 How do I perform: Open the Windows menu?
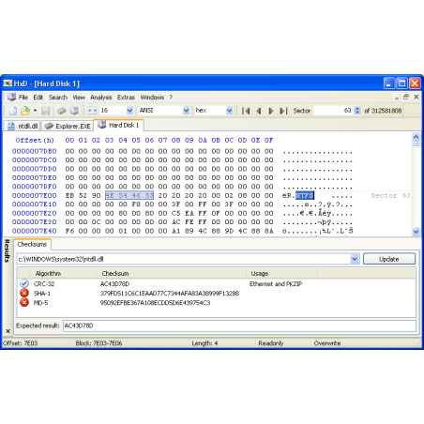152,98
